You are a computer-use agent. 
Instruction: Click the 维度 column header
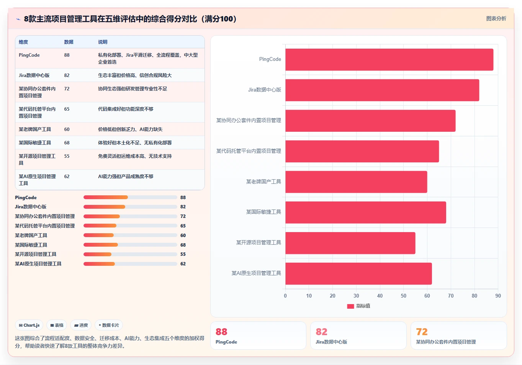click(23, 42)
